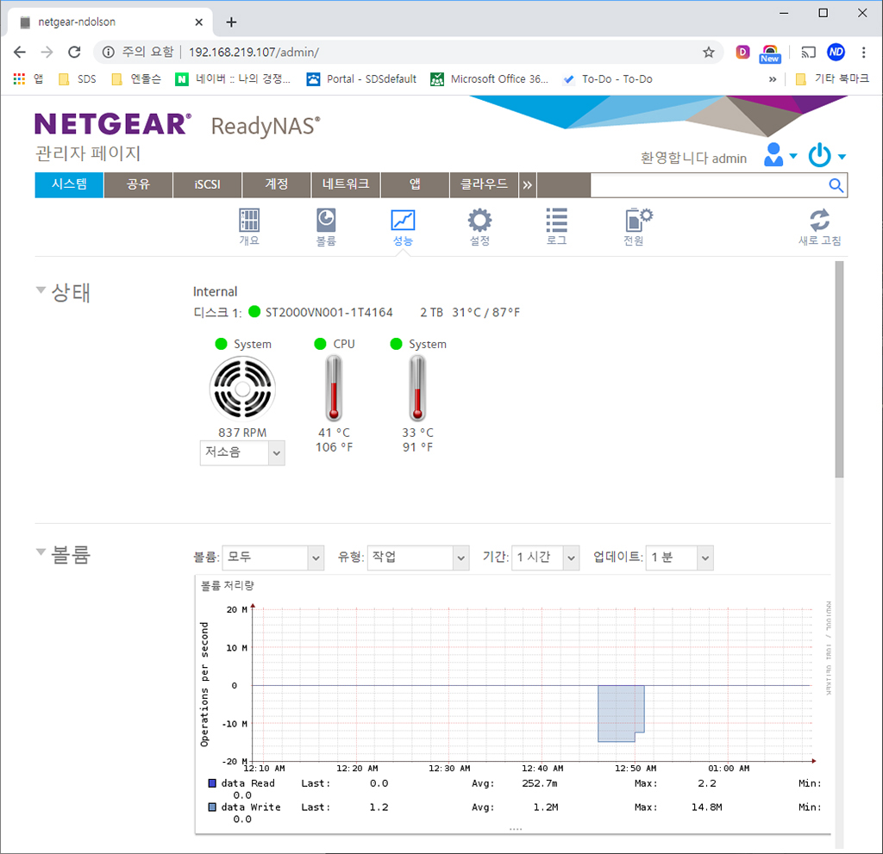Switch to the 시스템 tab

[69, 184]
